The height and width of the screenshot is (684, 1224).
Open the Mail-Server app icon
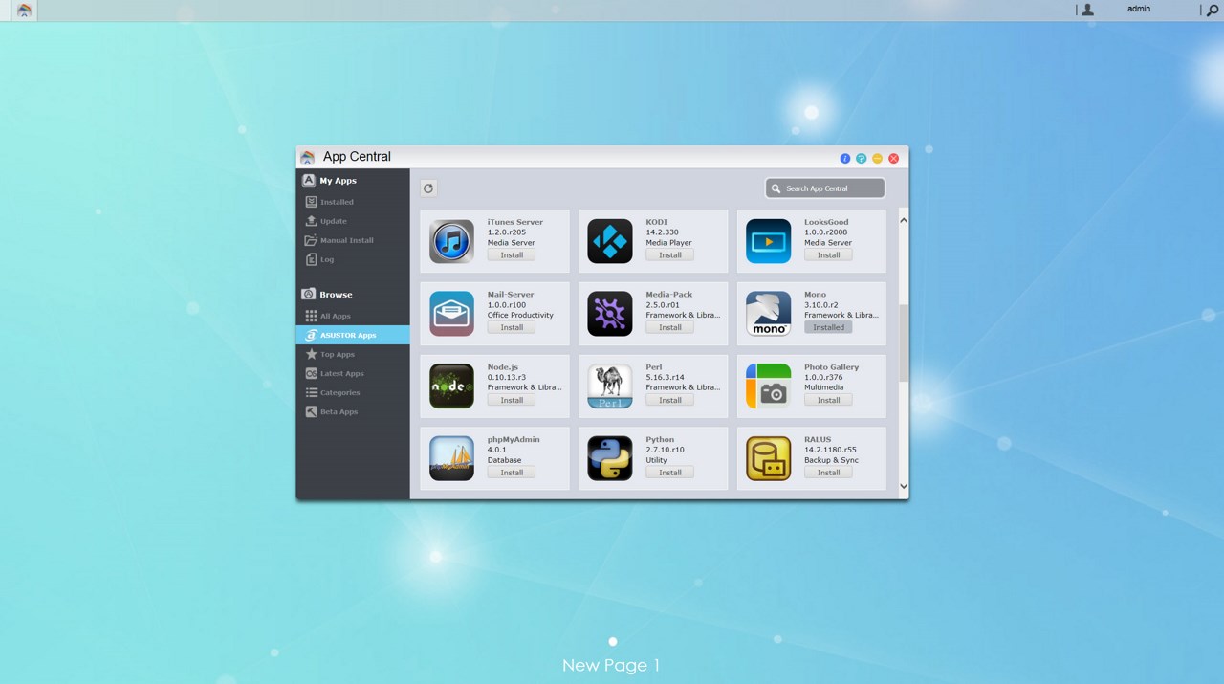[451, 314]
